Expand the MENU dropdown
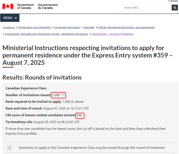Screen dimensions: 179x154 (10, 18)
